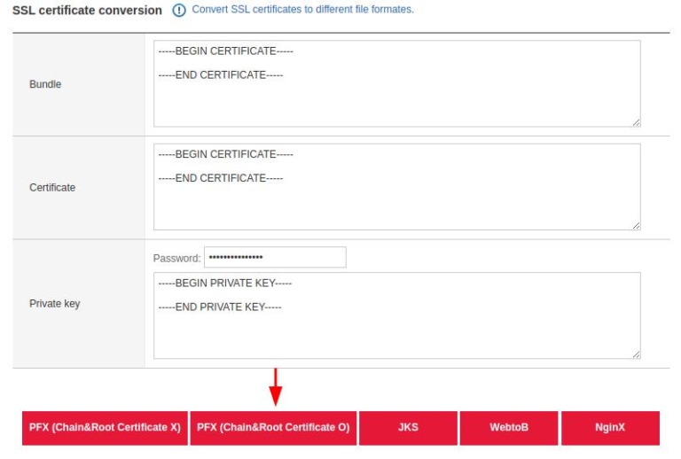Viewport: 681px width, 459px height.
Task: Click inside the Bundle text area
Action: coord(396,97)
